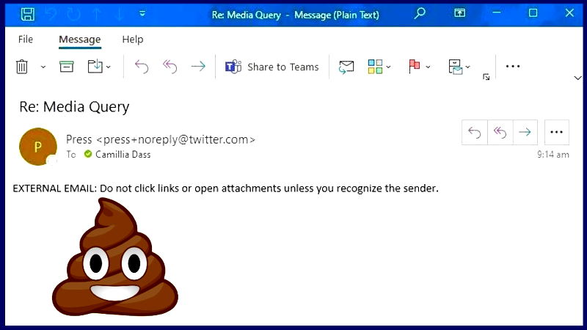Click the sender avatar circle P
The width and height of the screenshot is (587, 330).
(38, 146)
